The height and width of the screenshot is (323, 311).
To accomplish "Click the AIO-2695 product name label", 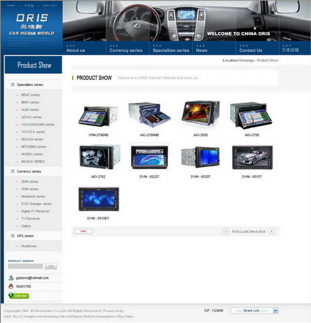I will point(200,135).
